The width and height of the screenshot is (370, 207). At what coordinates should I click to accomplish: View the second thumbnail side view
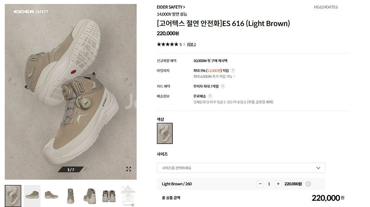pyautogui.click(x=32, y=196)
